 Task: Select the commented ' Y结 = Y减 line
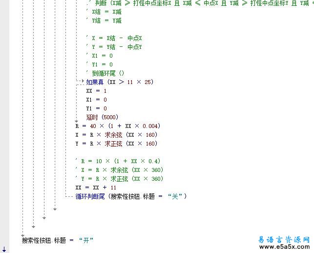tap(104, 21)
